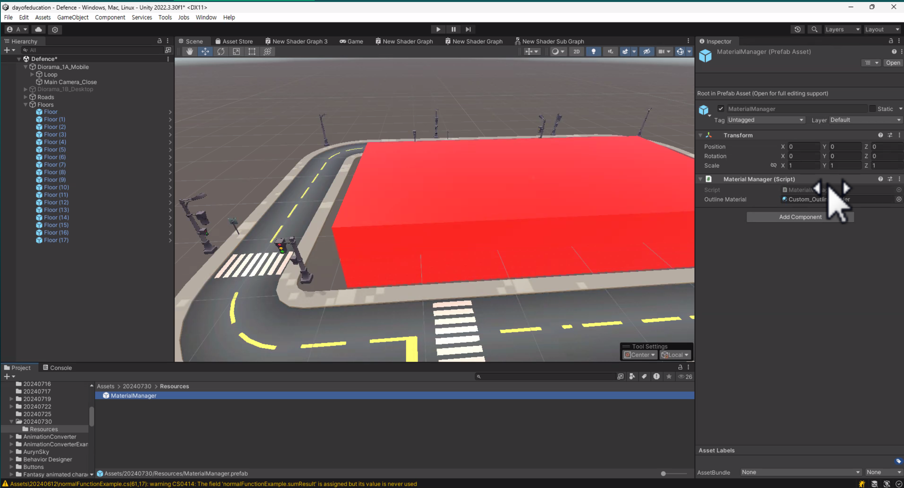
Task: Select the Rotate tool in scene toolbar
Action: point(220,51)
